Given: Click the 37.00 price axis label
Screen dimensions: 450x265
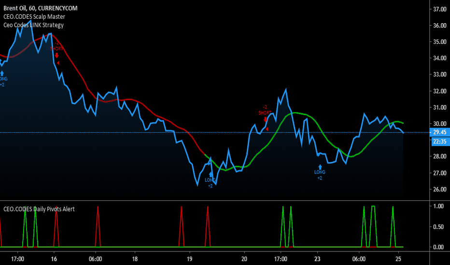Looking at the screenshot, I should click(x=440, y=9).
